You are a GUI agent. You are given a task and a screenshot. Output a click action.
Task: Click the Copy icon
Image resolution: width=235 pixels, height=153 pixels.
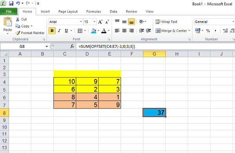pos(18,26)
